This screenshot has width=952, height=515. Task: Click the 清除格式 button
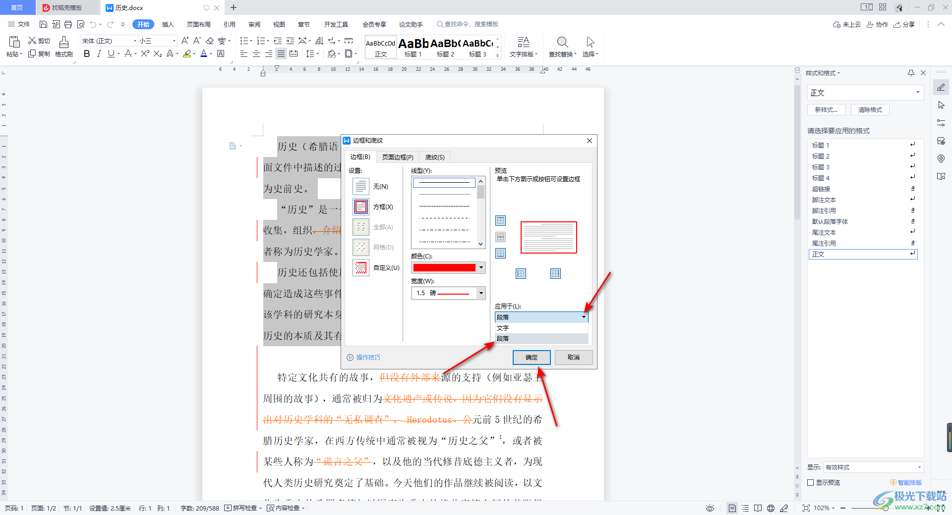click(x=870, y=110)
